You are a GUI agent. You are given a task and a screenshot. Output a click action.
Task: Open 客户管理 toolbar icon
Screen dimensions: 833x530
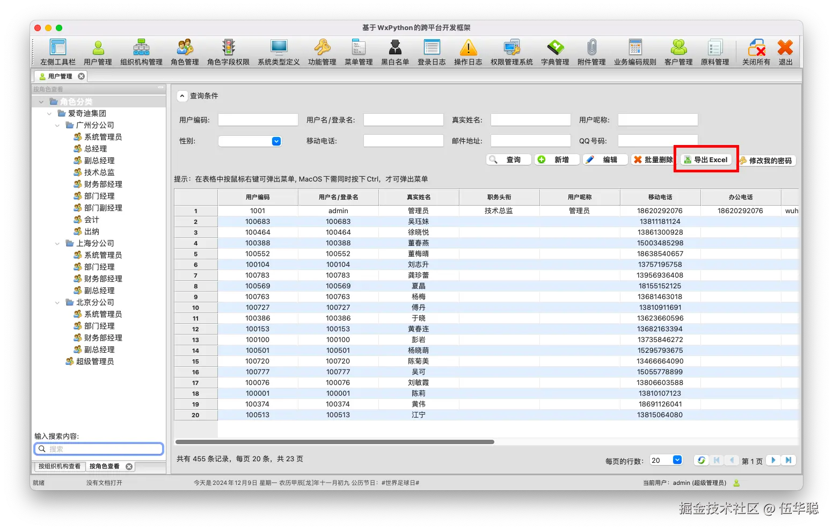[x=678, y=52]
